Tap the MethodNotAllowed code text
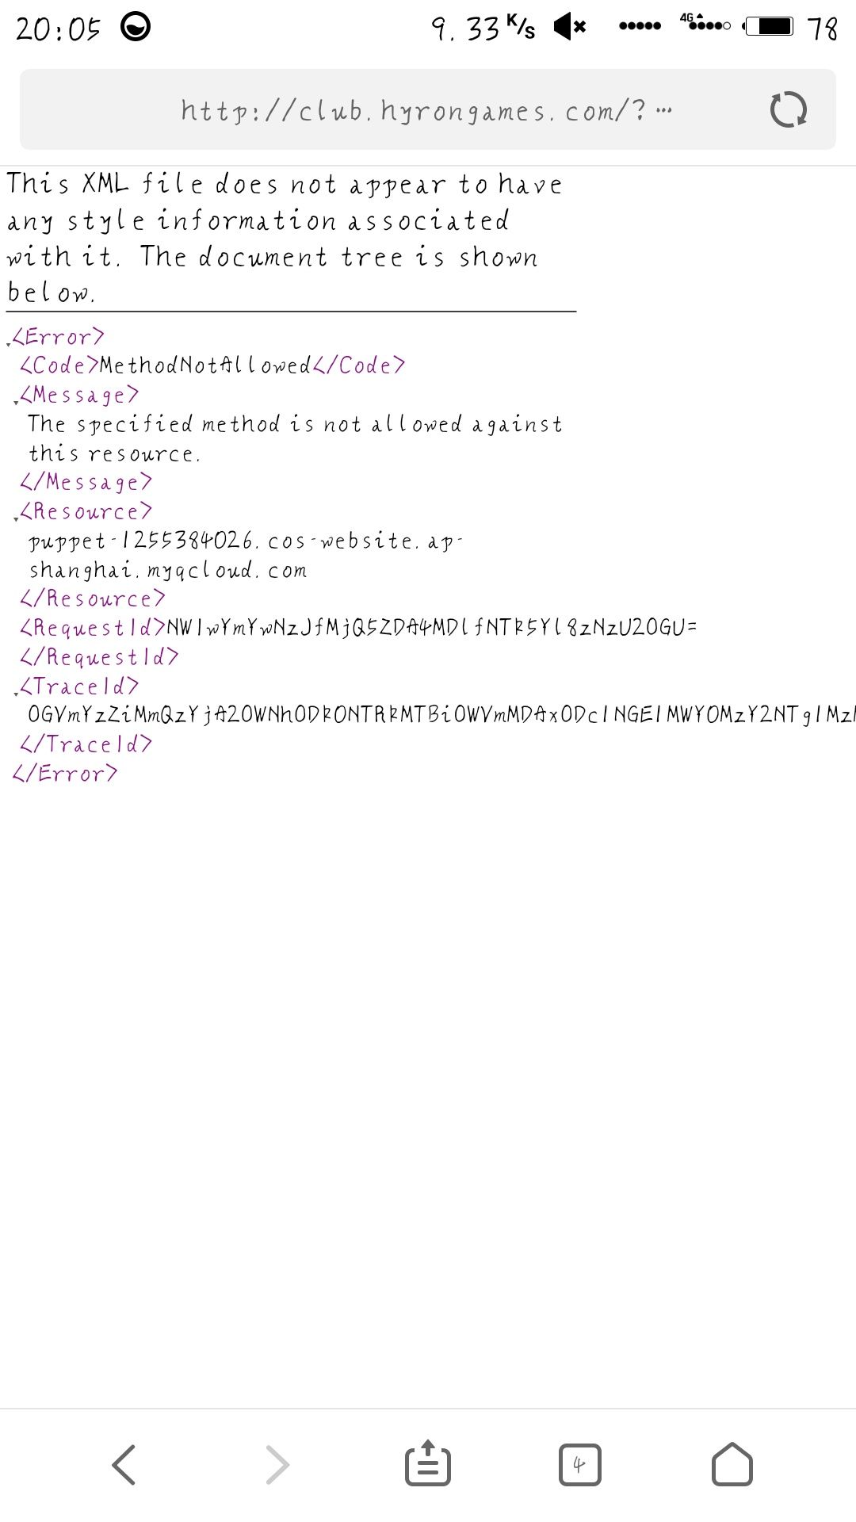 206,365
